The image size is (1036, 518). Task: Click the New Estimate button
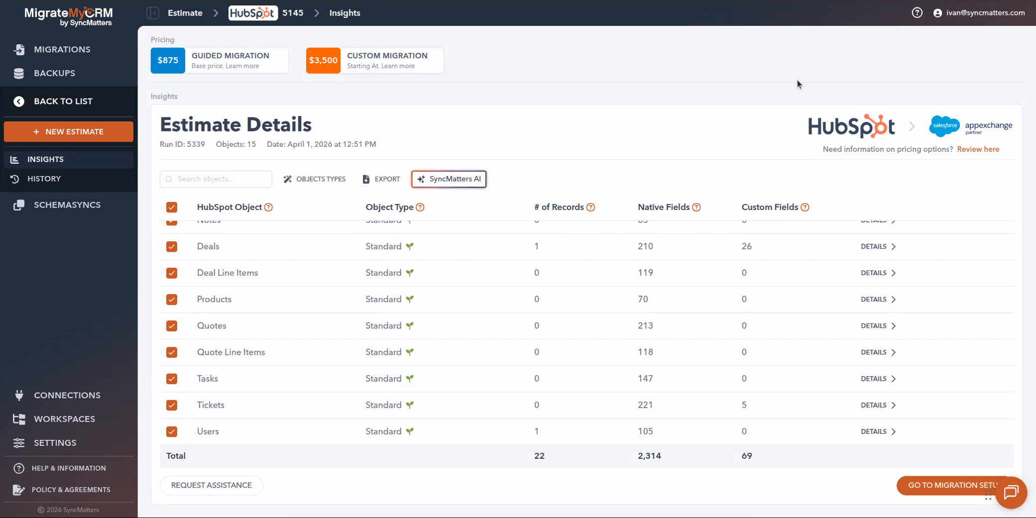pos(69,132)
